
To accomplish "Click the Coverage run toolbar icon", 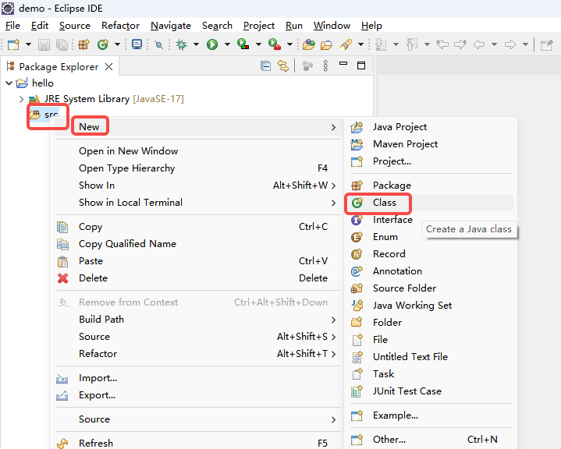I will pyautogui.click(x=243, y=44).
